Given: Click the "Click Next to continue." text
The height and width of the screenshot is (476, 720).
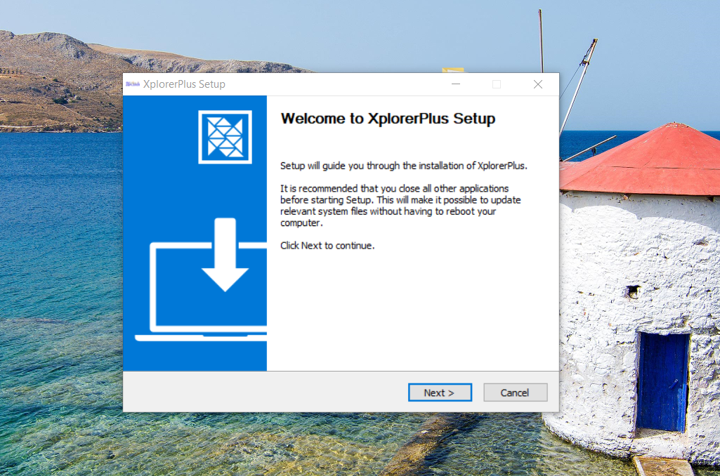Looking at the screenshot, I should click(x=327, y=246).
